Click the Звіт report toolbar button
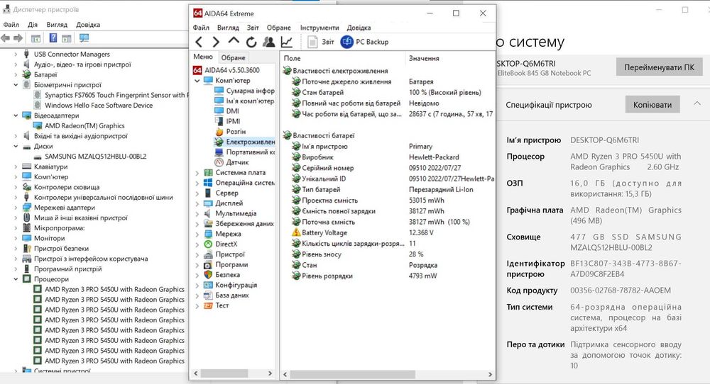Screen dimensions: 710x384 (321, 42)
